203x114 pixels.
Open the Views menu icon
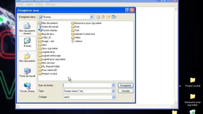pos(114,17)
